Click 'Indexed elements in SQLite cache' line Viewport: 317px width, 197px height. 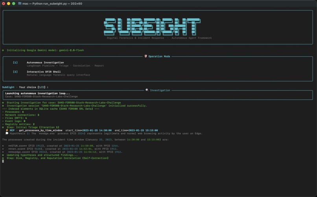point(51,109)
